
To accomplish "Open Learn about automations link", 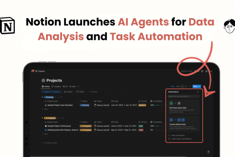I will click(180, 139).
